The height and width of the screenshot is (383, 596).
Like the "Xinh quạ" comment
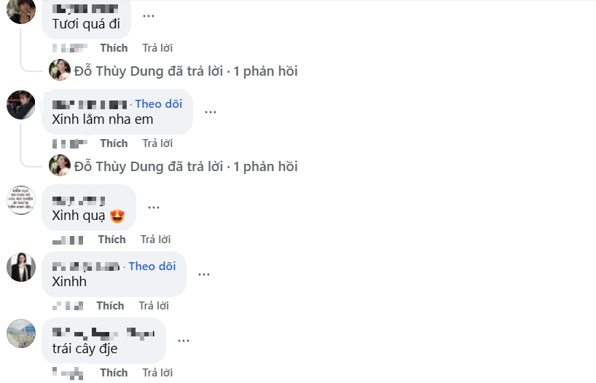tap(111, 240)
